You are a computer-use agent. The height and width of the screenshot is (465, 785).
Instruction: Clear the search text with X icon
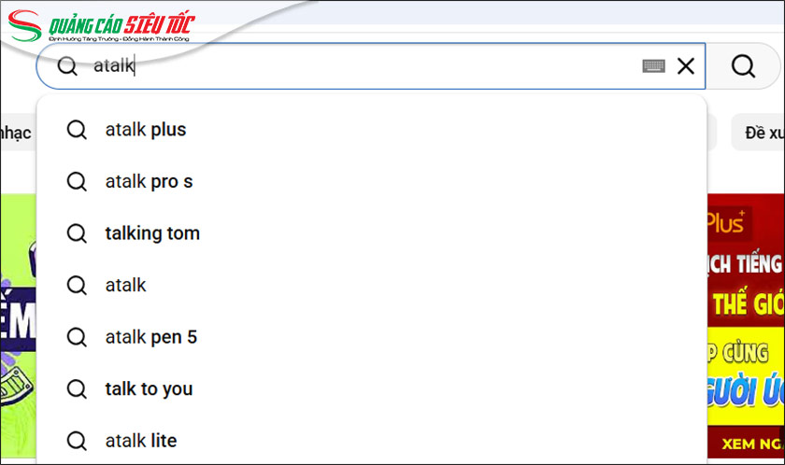(686, 66)
